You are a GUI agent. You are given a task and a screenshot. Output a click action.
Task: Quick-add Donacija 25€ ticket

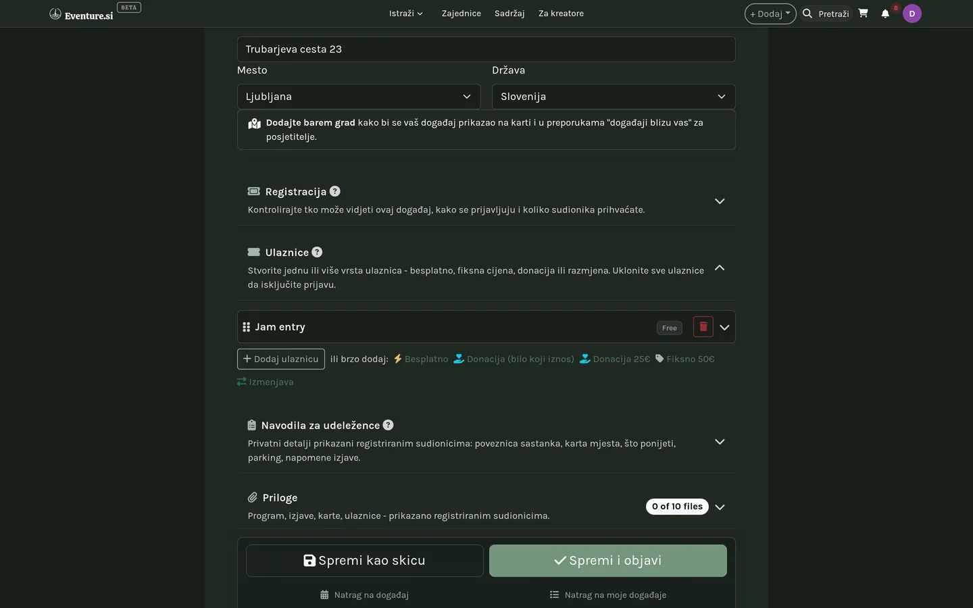[615, 359]
